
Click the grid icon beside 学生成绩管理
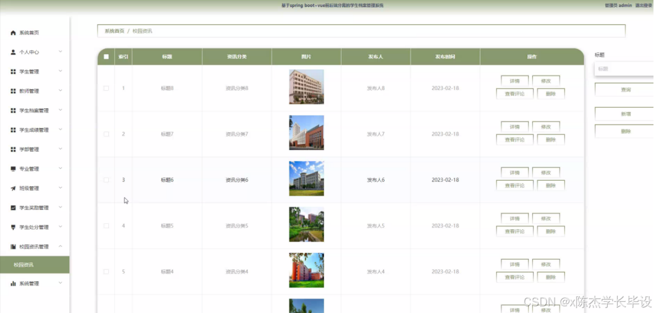pos(13,130)
